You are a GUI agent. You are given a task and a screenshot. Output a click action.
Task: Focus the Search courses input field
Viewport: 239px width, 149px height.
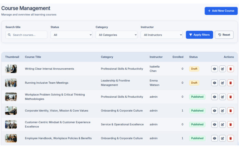26,35
